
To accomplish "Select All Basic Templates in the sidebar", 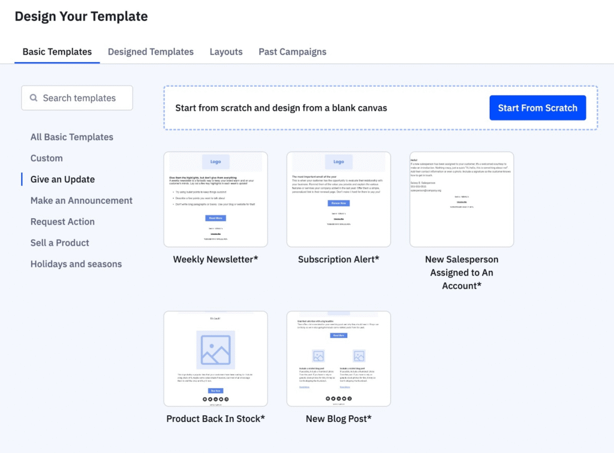I will pos(72,137).
